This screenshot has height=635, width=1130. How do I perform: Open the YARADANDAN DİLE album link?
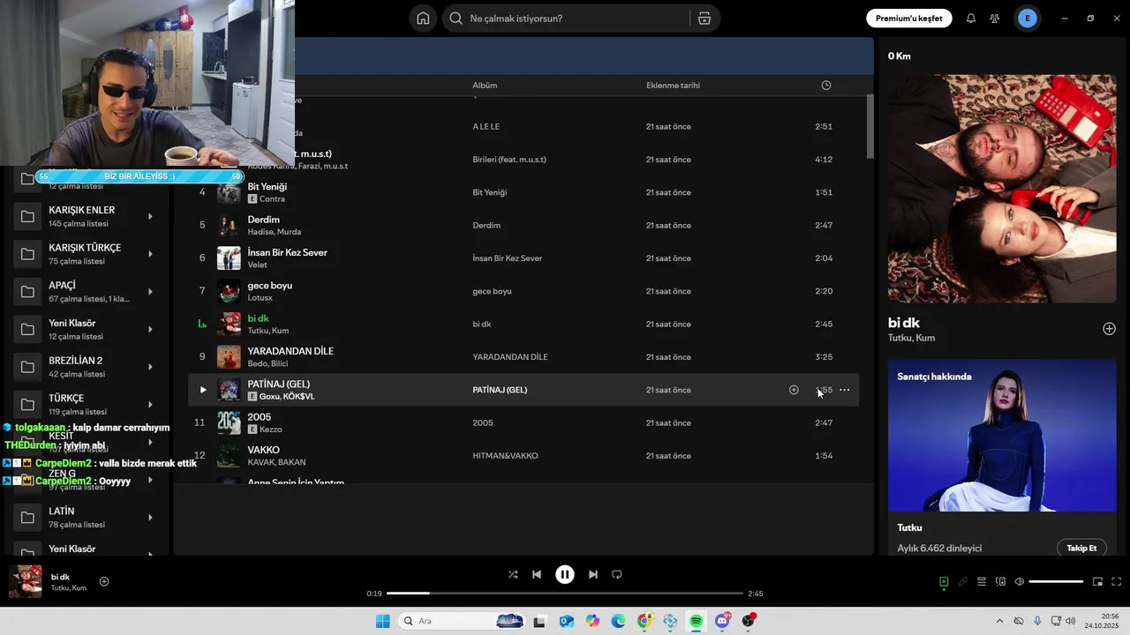click(x=510, y=357)
